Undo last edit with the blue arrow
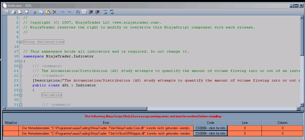The height and width of the screenshot is (140, 305). tap(63, 12)
